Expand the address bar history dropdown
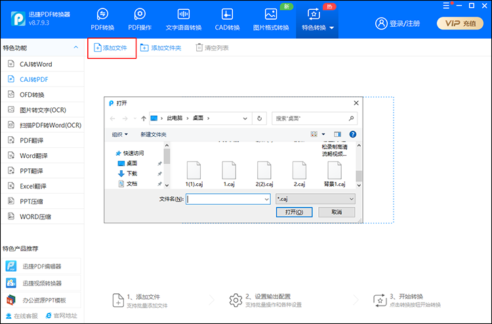This screenshot has width=492, height=324. click(x=245, y=118)
